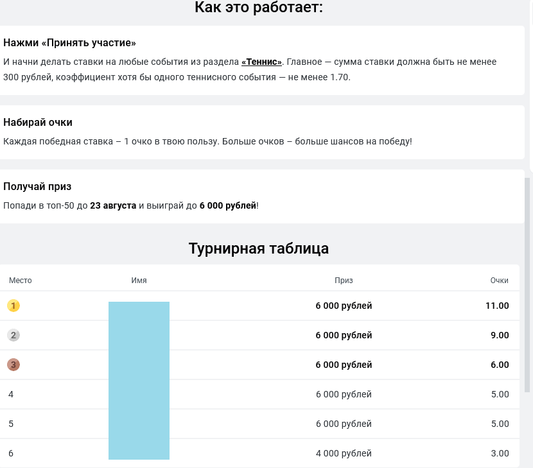The image size is (533, 468).
Task: Click the «Очки» column header
Action: point(499,281)
